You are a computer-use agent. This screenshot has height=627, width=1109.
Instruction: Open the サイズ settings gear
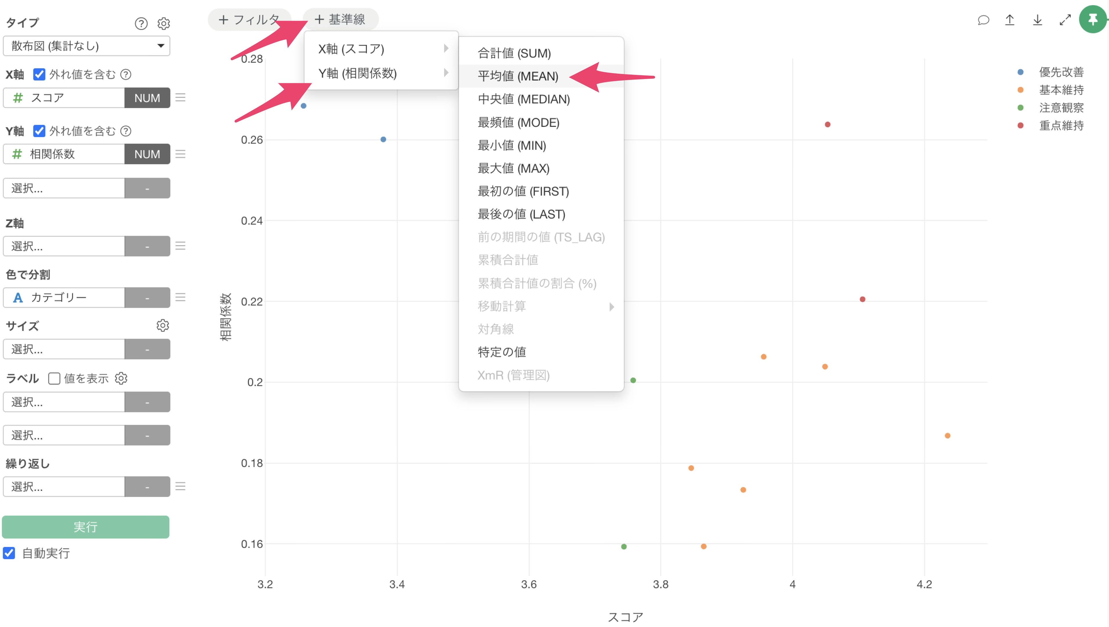click(163, 326)
